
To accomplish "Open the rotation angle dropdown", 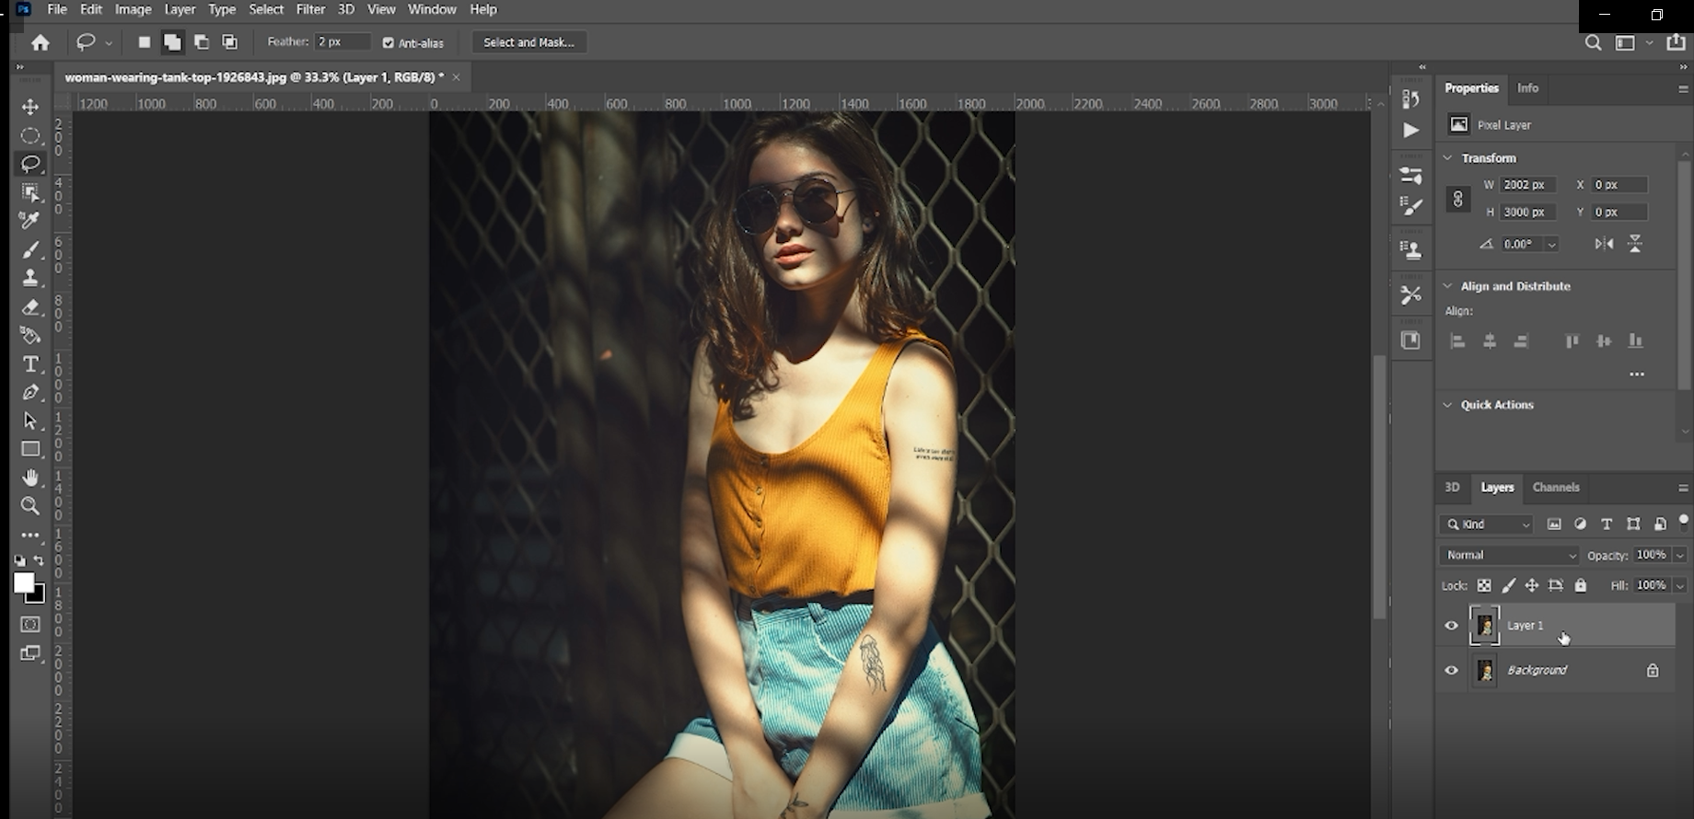I will (x=1552, y=245).
